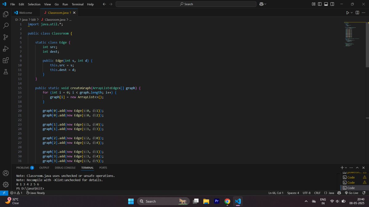Image resolution: width=369 pixels, height=207 pixels.
Task: Toggle the Secondary Side Bar
Action: (x=332, y=4)
